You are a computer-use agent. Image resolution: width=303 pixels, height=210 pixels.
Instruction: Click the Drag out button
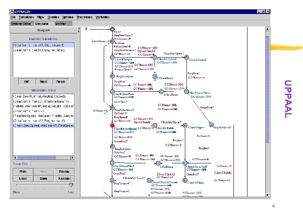click(44, 30)
